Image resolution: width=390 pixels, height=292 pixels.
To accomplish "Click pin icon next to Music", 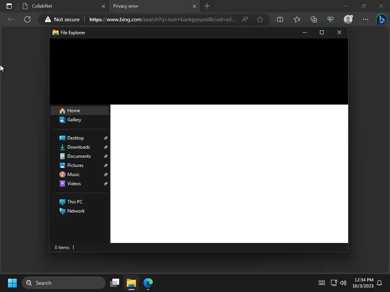I will pos(106,175).
